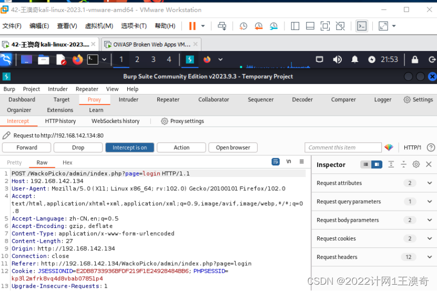Switch Inspector to side-by-side layout
Image resolution: width=437 pixels, height=291 pixels.
[x=377, y=164]
